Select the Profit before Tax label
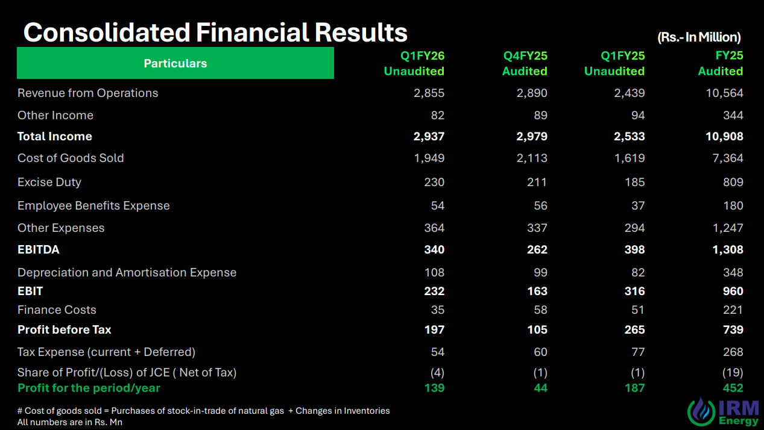764x430 pixels. click(x=65, y=329)
